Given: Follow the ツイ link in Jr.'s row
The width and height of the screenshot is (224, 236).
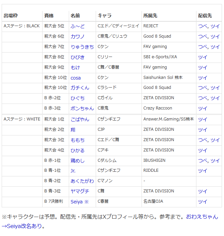Looking at the screenshot, I should pyautogui.click(x=202, y=171).
